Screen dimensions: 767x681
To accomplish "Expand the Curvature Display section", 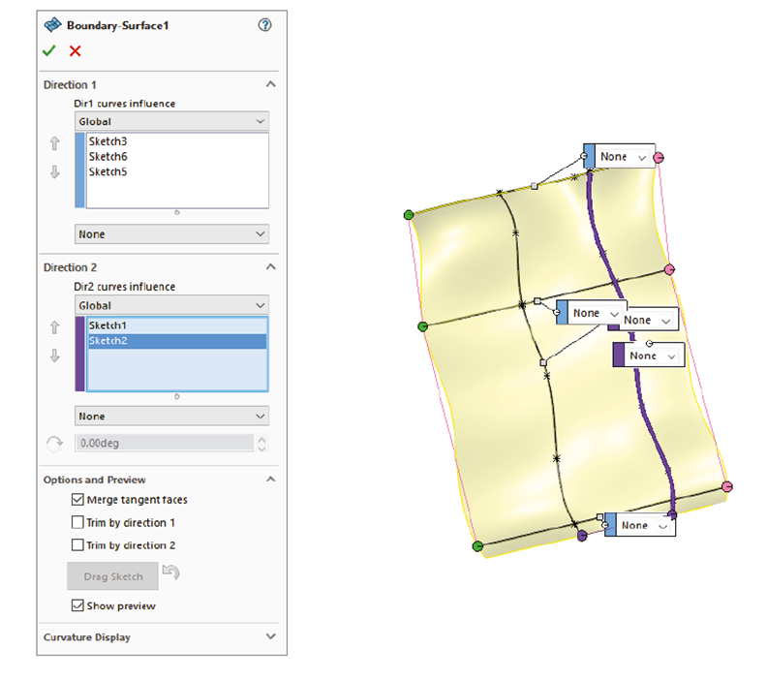I will pyautogui.click(x=270, y=636).
